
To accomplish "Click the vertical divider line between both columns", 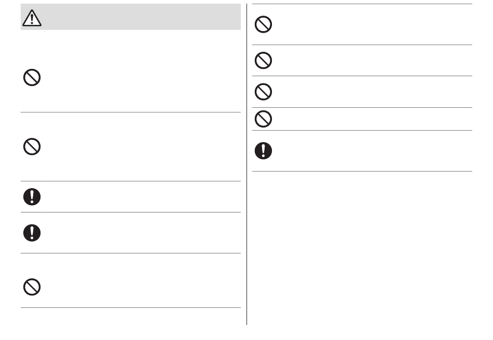I will 247,164.
